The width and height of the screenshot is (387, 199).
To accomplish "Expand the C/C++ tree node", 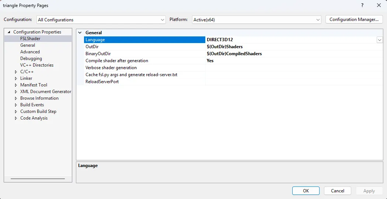I will tap(16, 72).
